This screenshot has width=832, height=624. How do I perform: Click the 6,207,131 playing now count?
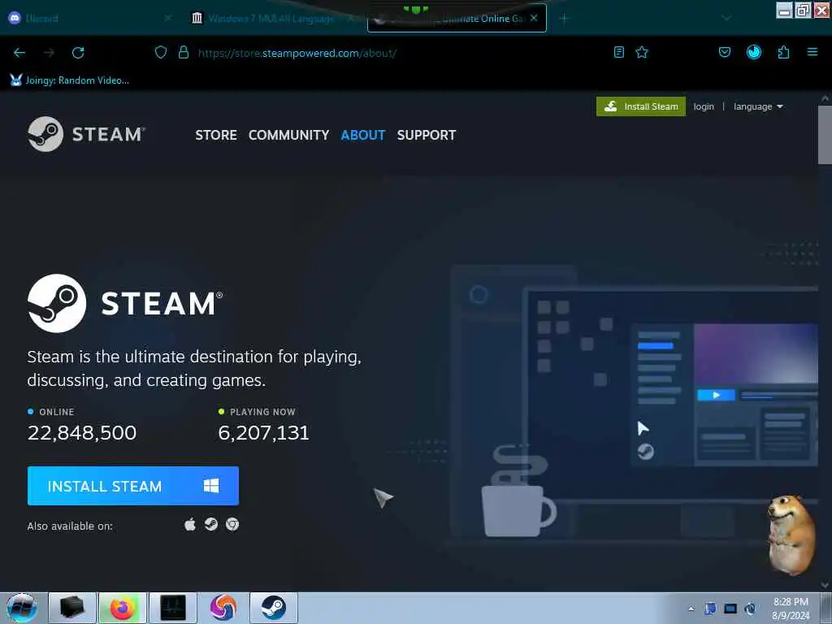click(264, 433)
